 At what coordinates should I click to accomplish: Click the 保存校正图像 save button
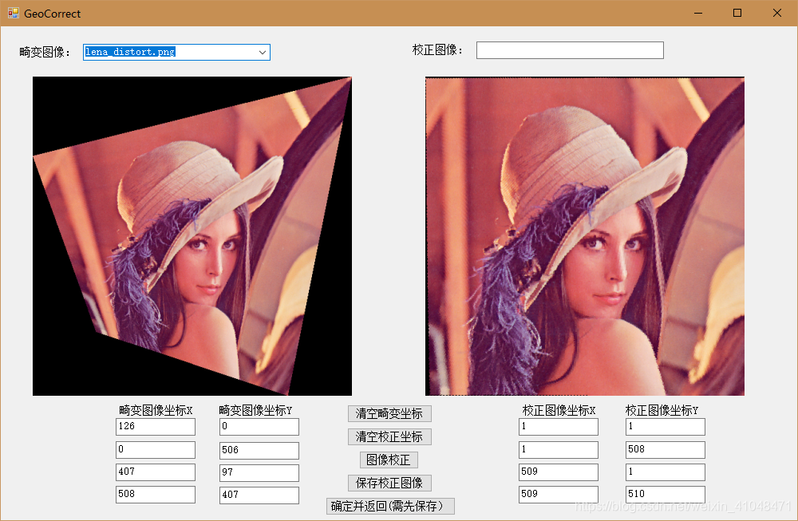click(389, 483)
